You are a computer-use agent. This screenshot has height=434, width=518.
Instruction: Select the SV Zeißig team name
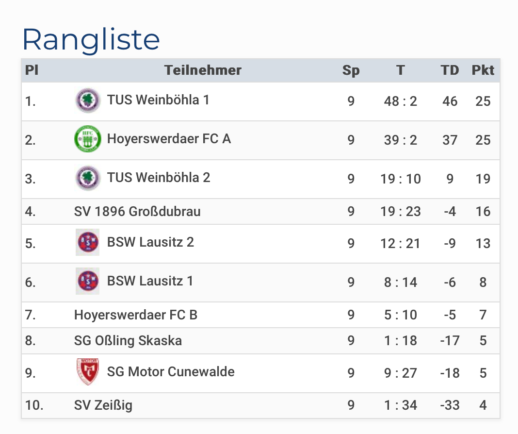tap(103, 405)
